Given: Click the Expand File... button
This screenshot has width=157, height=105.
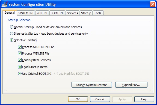Looking at the screenshot, I should (x=131, y=85).
